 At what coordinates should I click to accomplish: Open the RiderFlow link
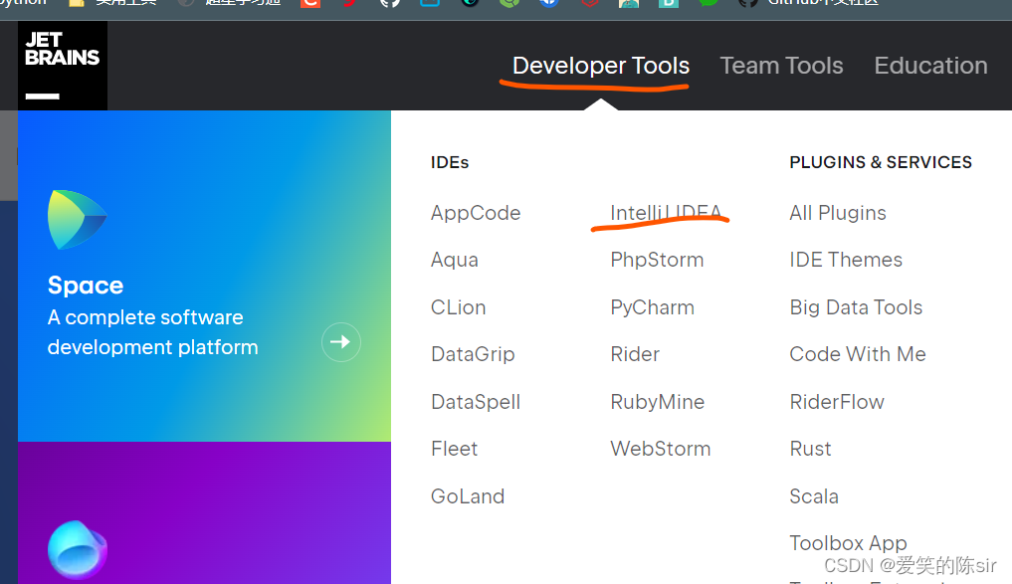[837, 402]
